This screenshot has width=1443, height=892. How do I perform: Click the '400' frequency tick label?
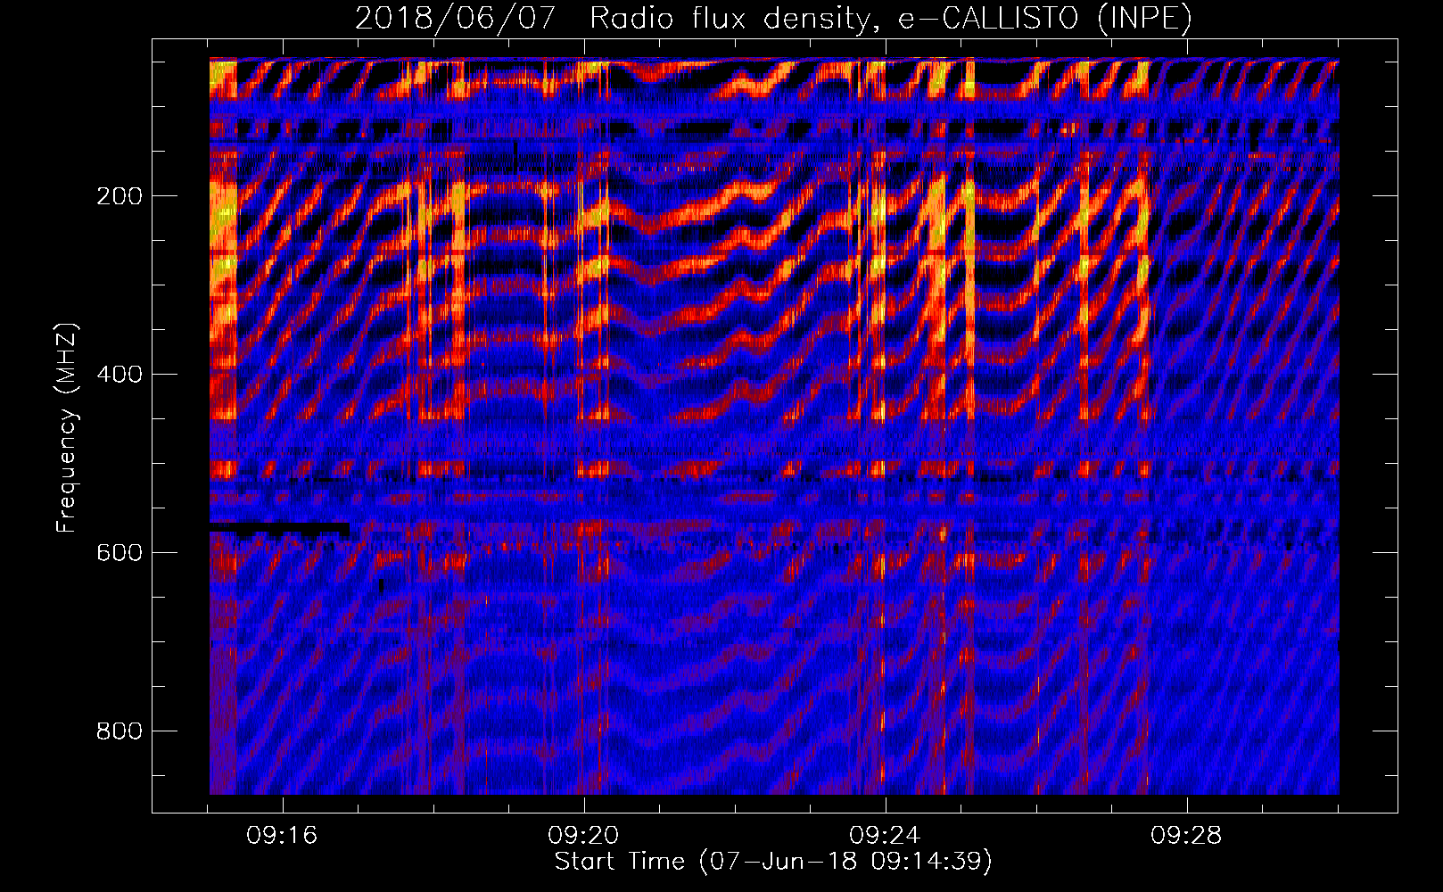pyautogui.click(x=120, y=375)
